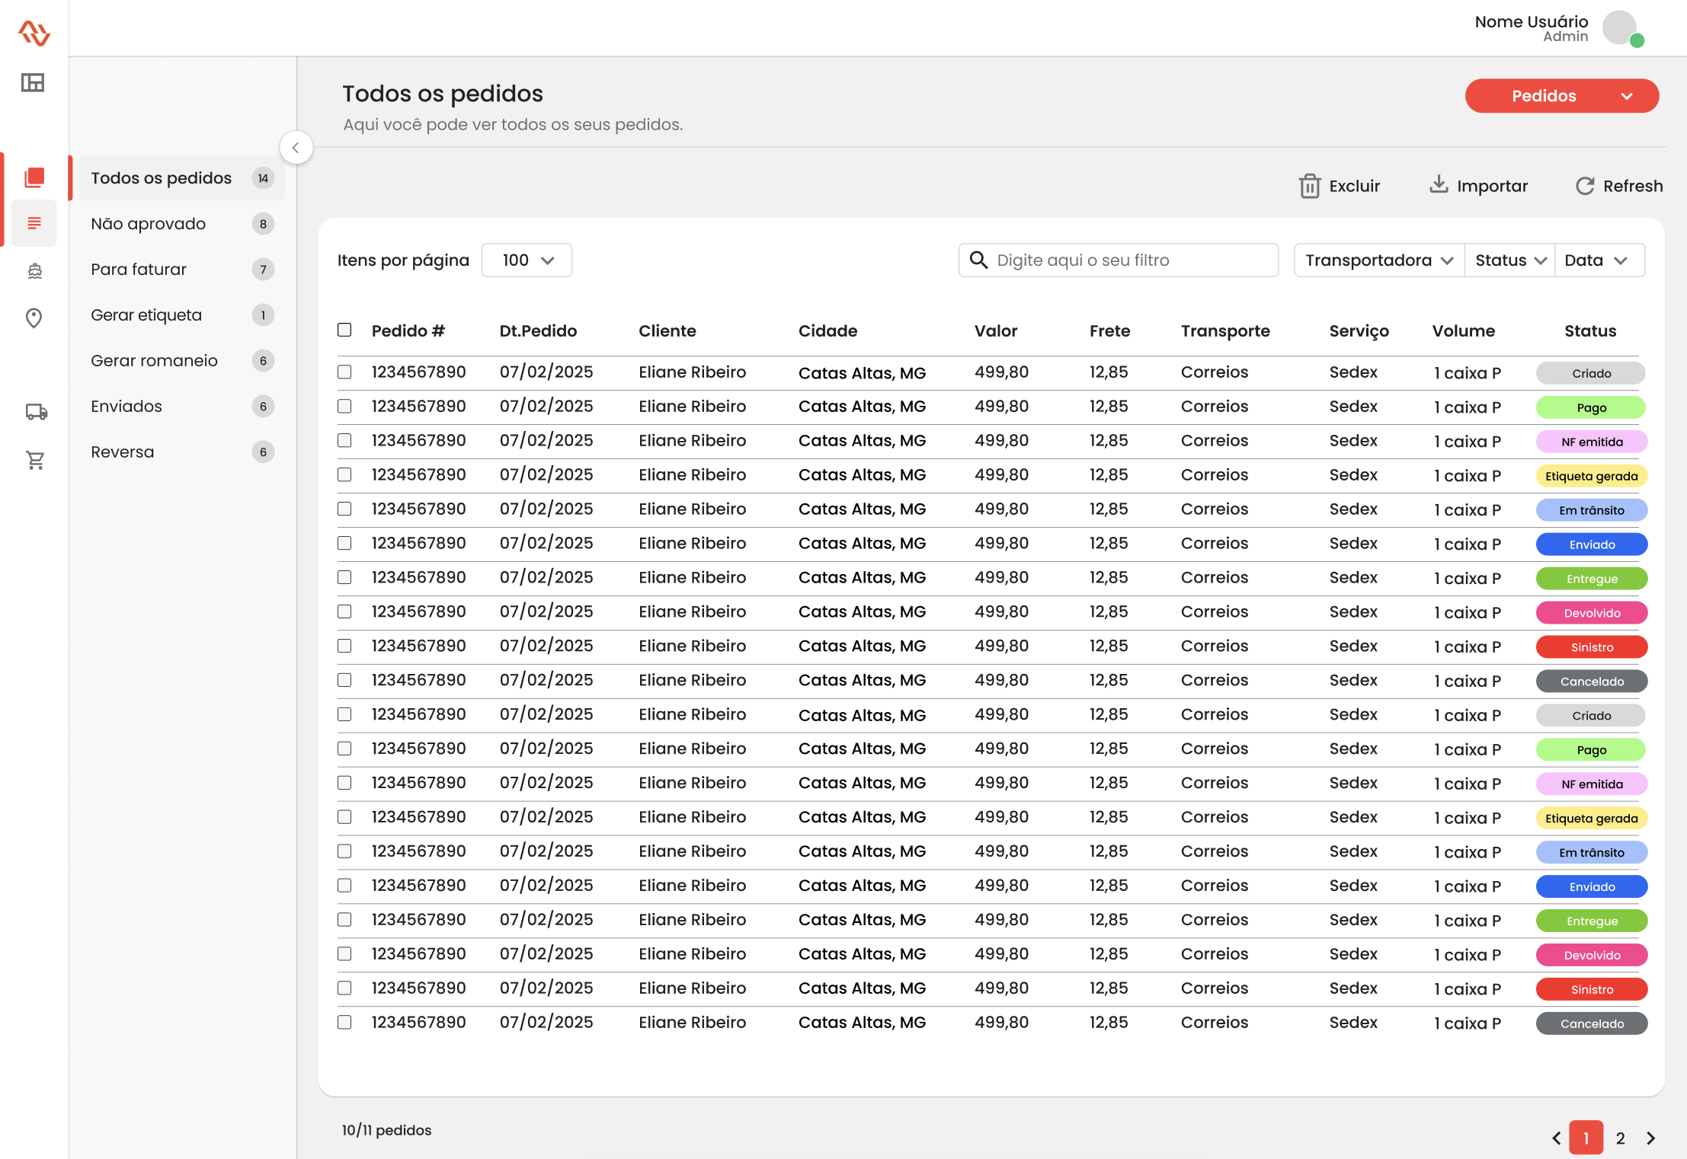The image size is (1687, 1159).
Task: Click the dashboard grid icon in sidebar
Action: tap(33, 82)
